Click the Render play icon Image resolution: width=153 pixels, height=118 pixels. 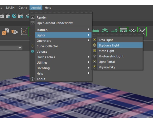tap(32, 17)
